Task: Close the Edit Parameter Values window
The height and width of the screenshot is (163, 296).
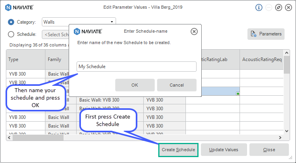Action: [x=288, y=7]
